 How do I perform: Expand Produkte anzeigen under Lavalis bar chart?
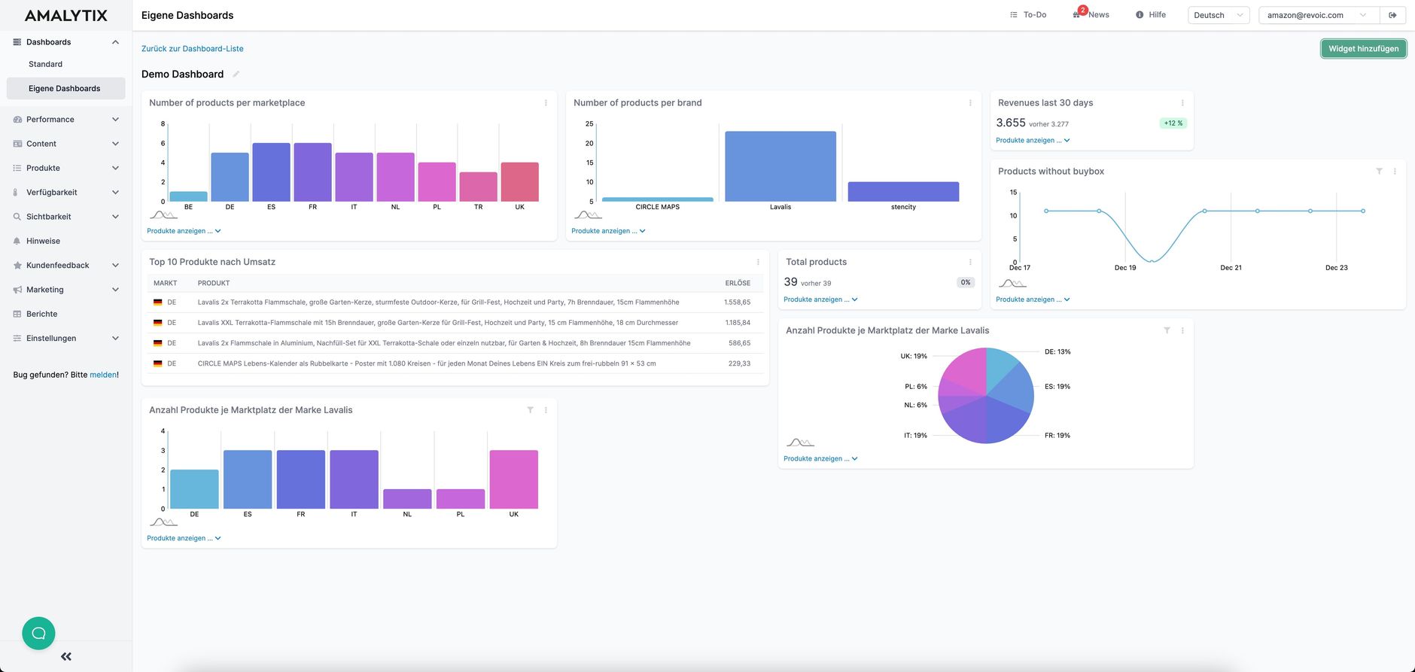(x=184, y=538)
